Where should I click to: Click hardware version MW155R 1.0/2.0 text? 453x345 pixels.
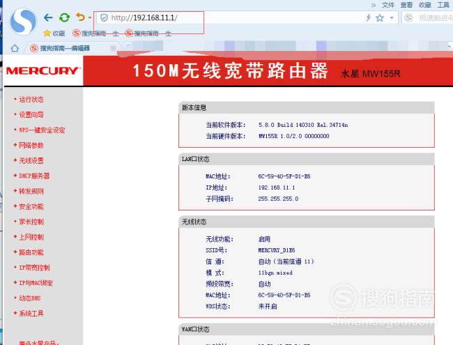pos(294,136)
